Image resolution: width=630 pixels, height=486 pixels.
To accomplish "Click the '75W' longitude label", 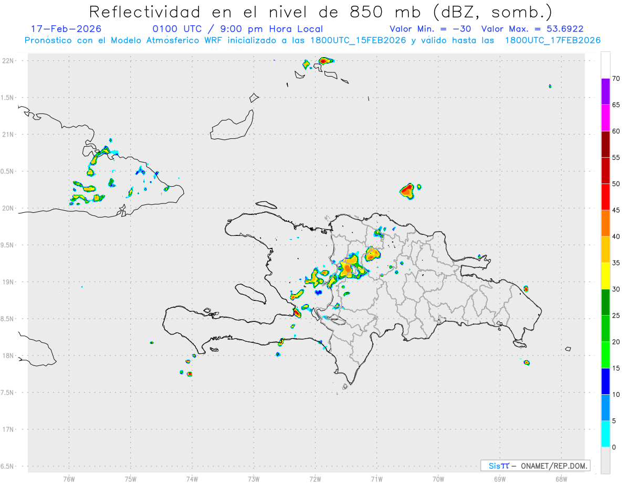I will click(x=130, y=479).
